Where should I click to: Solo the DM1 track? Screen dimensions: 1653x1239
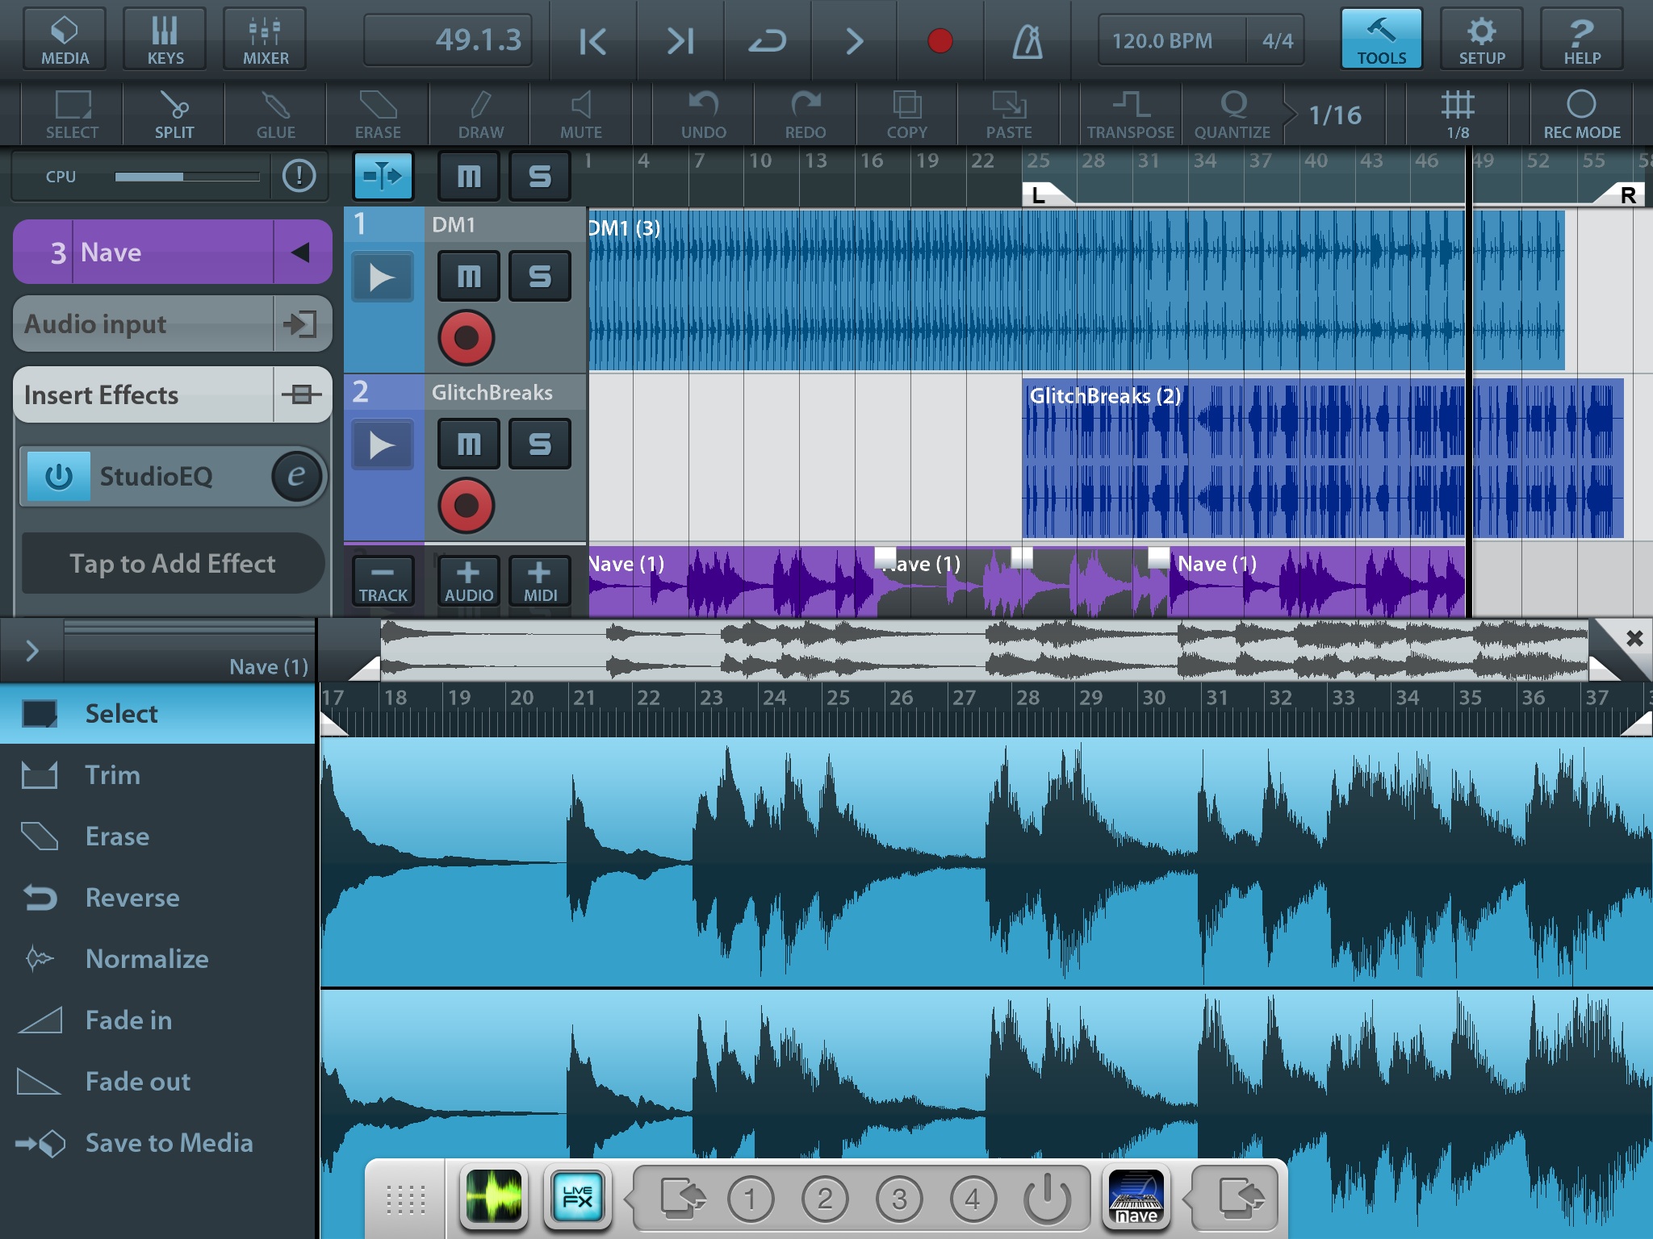click(540, 276)
